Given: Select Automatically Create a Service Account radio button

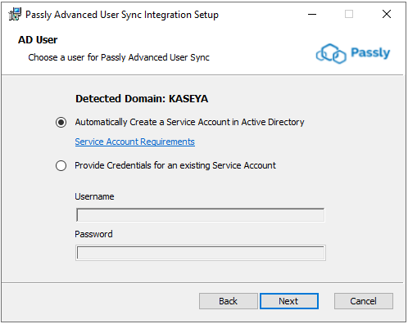Looking at the screenshot, I should [61, 122].
